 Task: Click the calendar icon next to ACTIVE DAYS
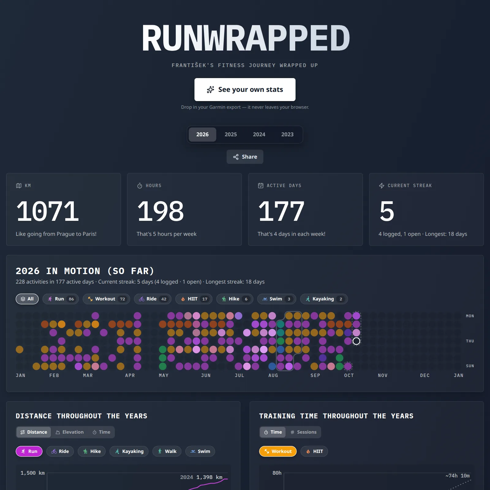point(261,186)
